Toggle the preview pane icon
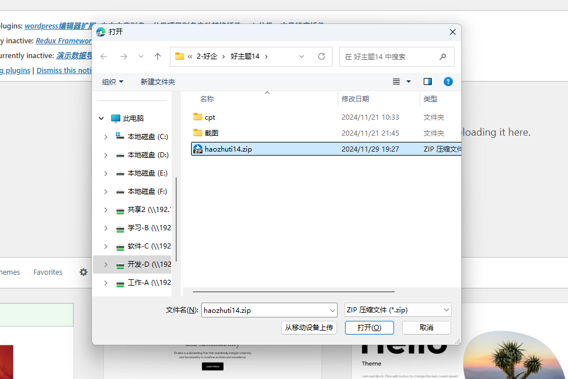568x379 pixels. tap(428, 81)
